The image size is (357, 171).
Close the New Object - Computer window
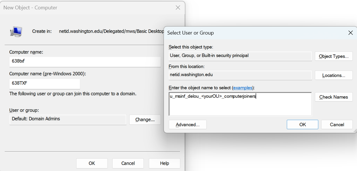(178, 8)
